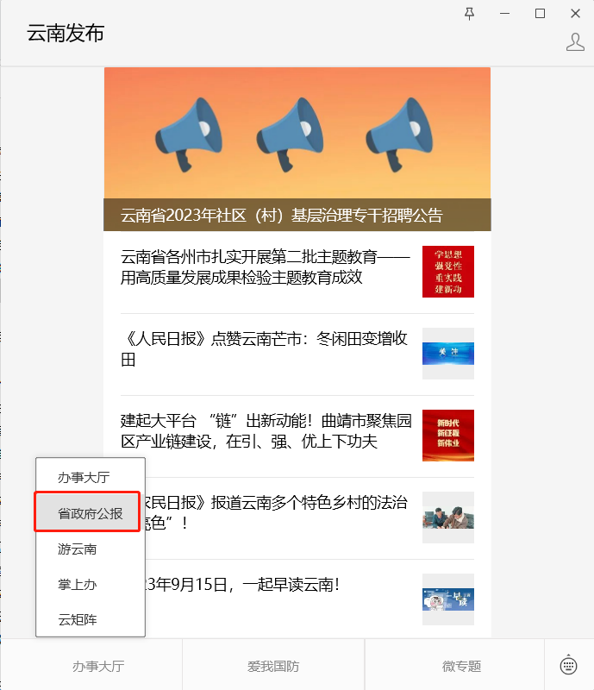This screenshot has height=690, width=594.
Task: Choose 办事大厅 in the popup menu
Action: pyautogui.click(x=84, y=477)
